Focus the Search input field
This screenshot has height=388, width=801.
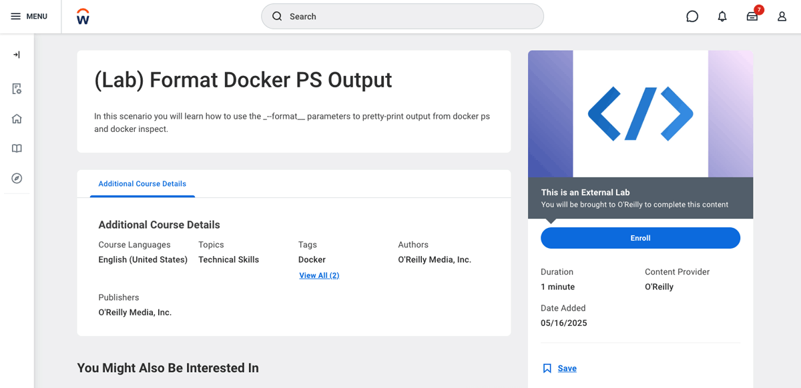402,16
